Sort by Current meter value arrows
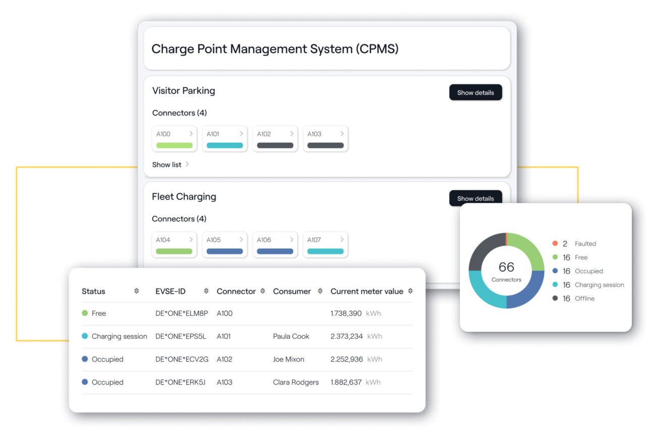 410,291
